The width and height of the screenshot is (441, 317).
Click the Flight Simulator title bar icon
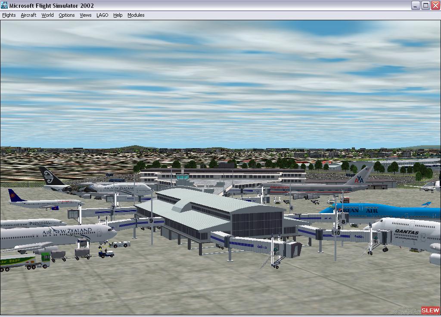point(4,5)
